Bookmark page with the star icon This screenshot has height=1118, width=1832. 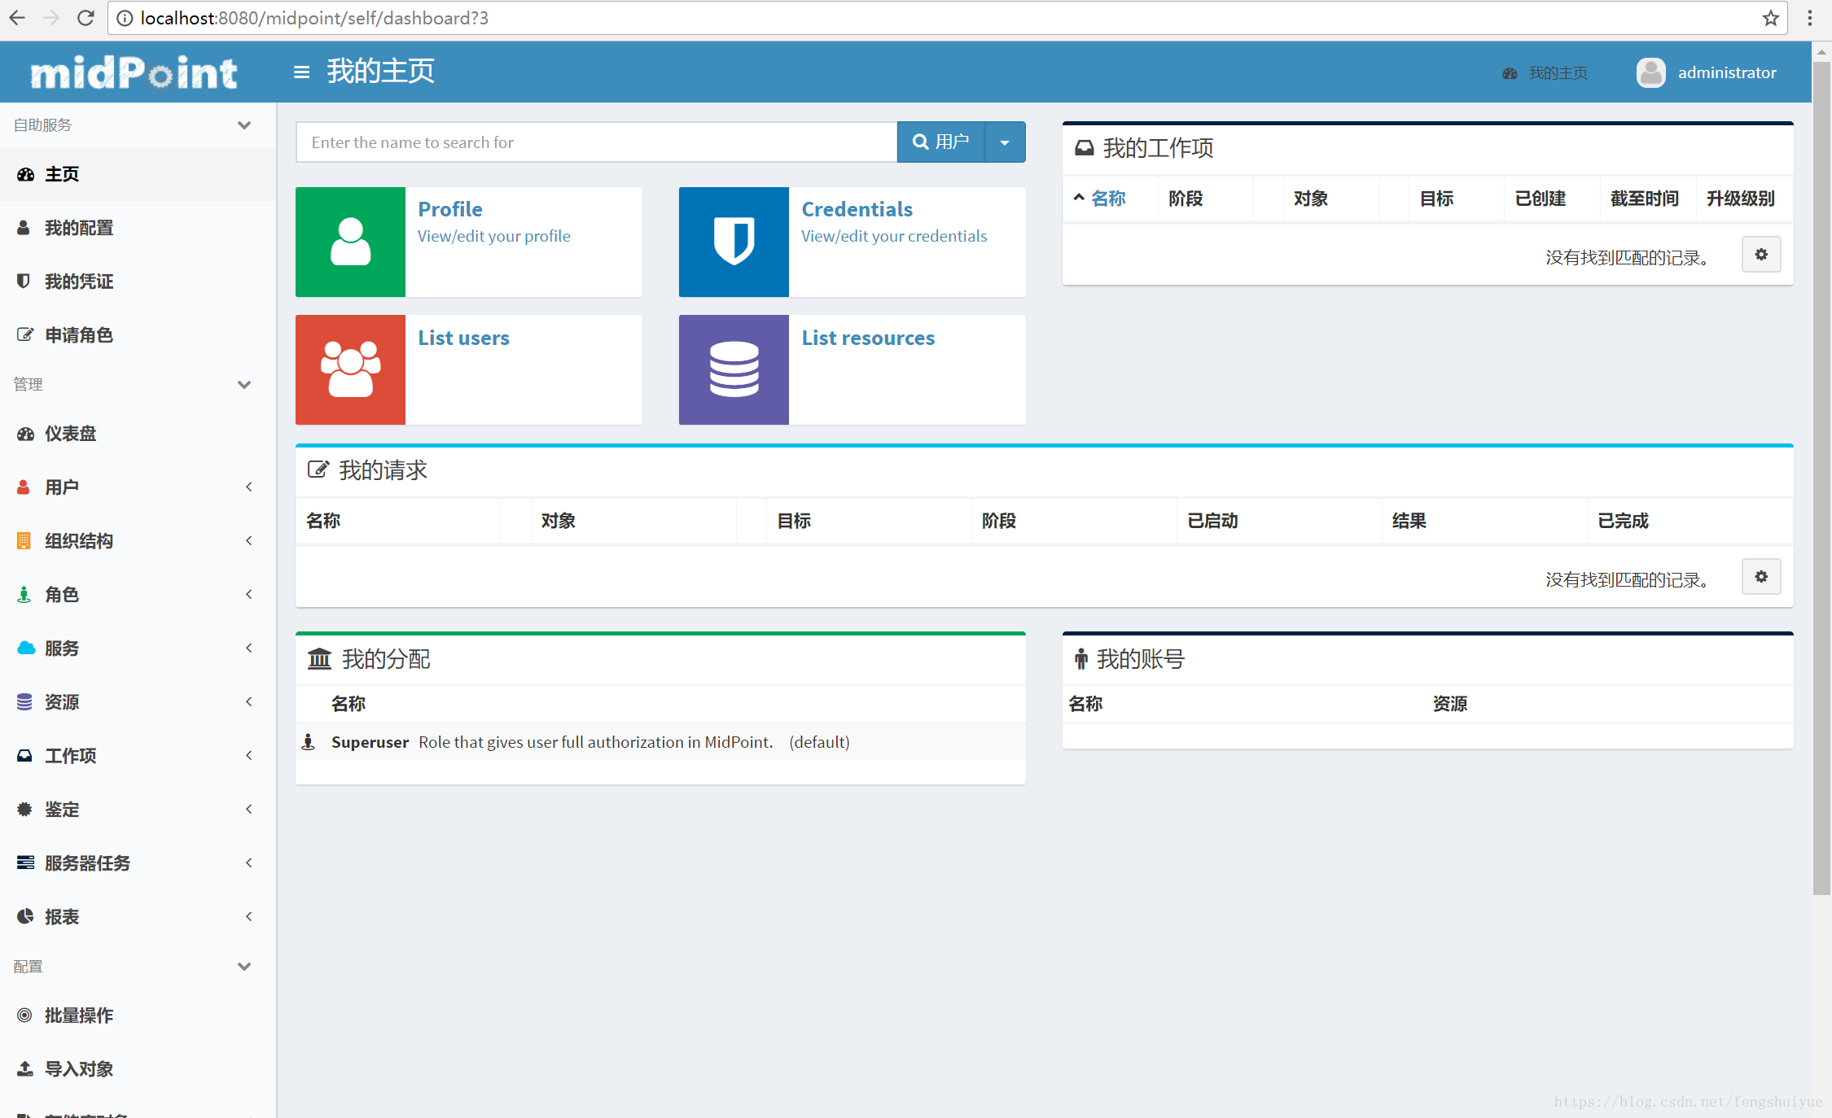click(x=1770, y=18)
